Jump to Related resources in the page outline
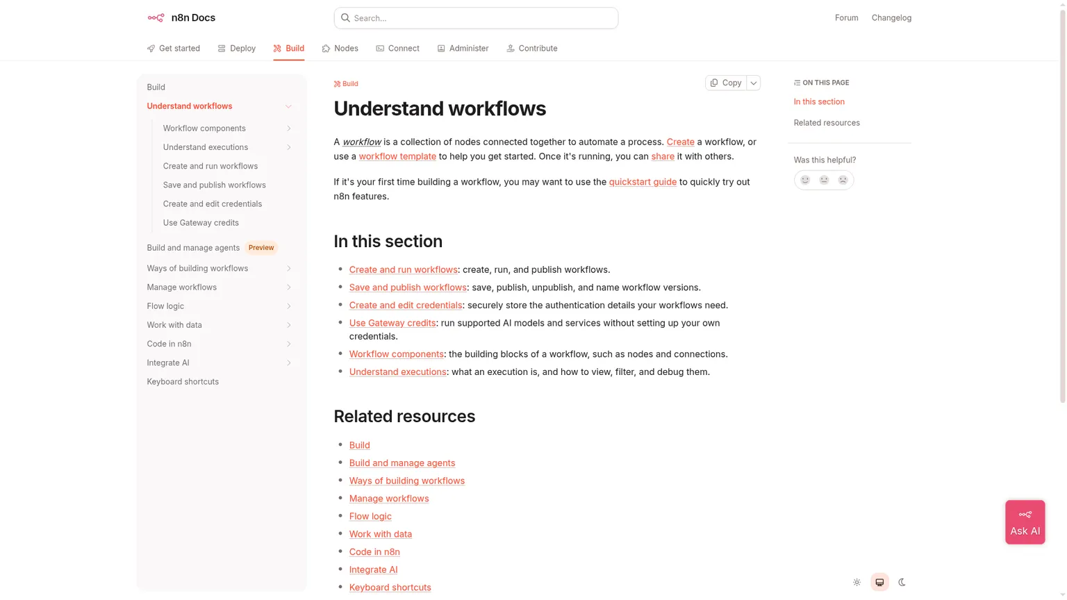Viewport: 1067px width, 600px height. pyautogui.click(x=827, y=123)
